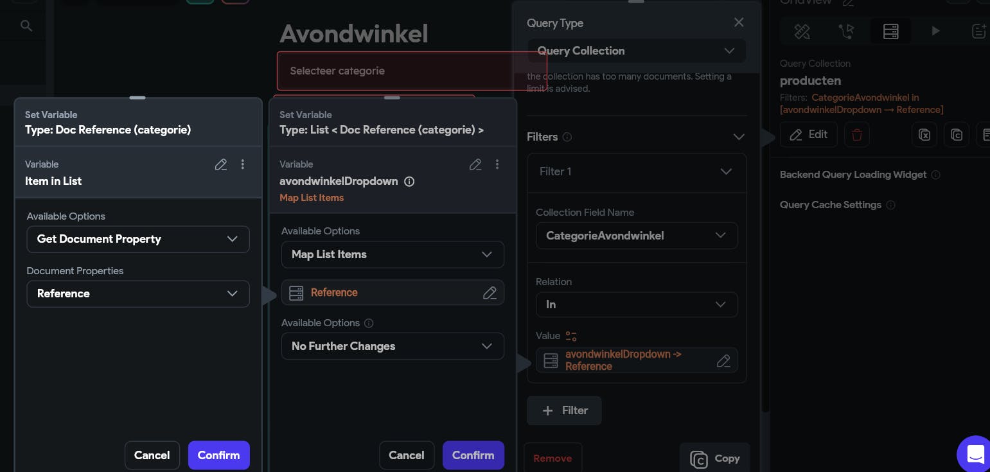Collapse the Filter 1 expander
The width and height of the screenshot is (990, 472).
click(726, 171)
